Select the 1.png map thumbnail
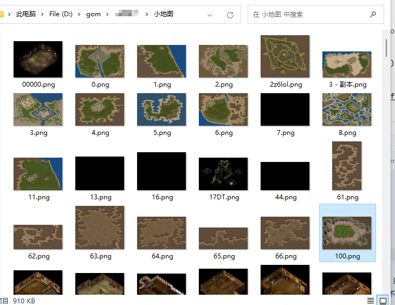 [161, 61]
